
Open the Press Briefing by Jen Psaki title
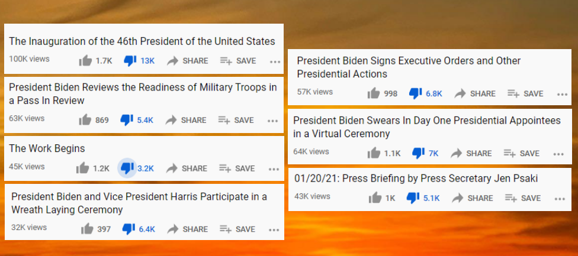coord(417,178)
